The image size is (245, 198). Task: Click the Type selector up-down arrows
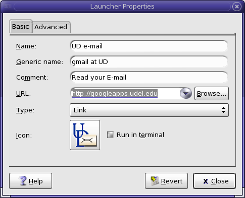[x=223, y=110]
